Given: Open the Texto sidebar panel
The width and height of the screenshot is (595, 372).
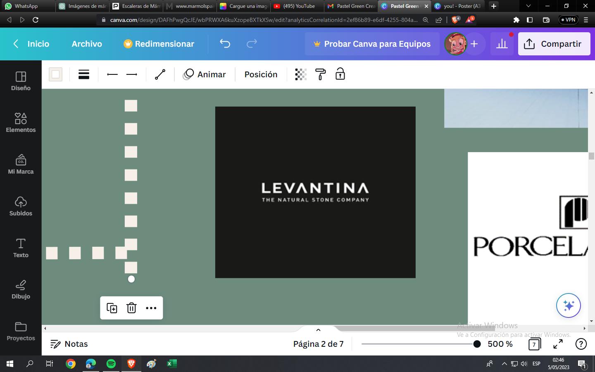Looking at the screenshot, I should [21, 248].
